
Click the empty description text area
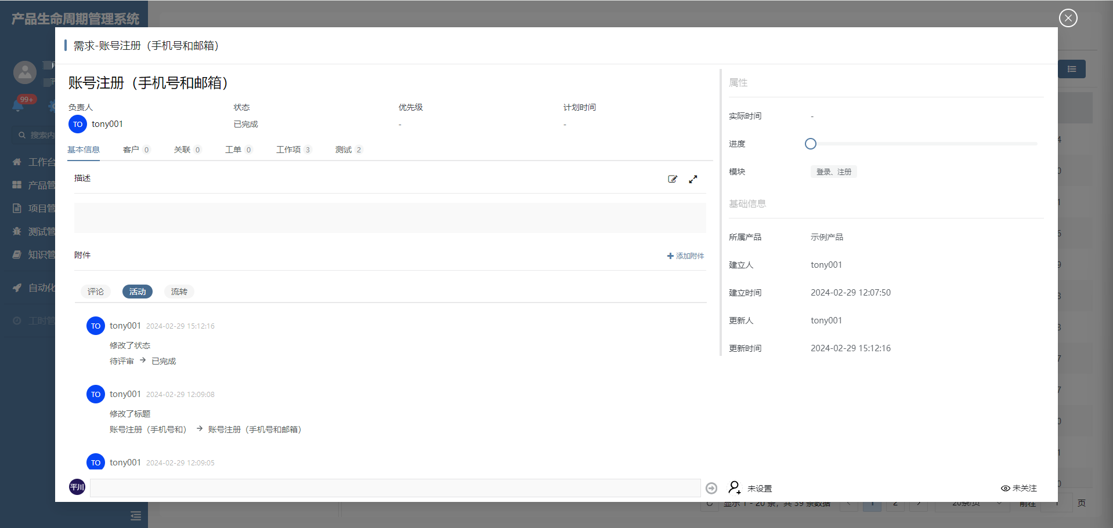(390, 218)
